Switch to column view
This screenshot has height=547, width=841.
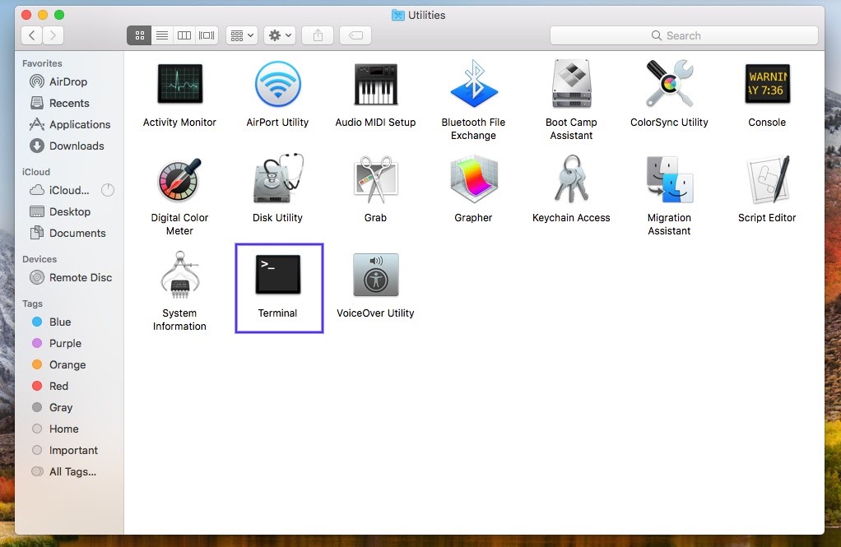tap(184, 35)
